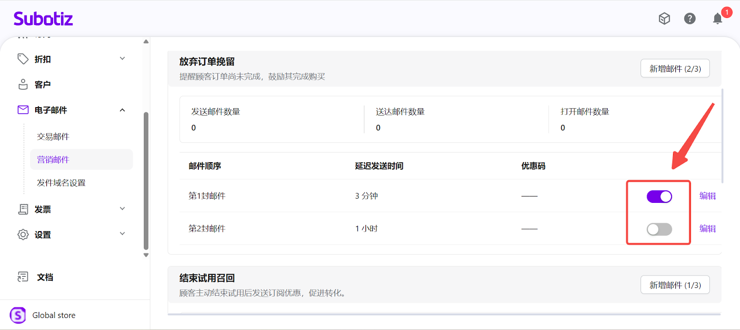Open the notifications bell

coord(717,18)
